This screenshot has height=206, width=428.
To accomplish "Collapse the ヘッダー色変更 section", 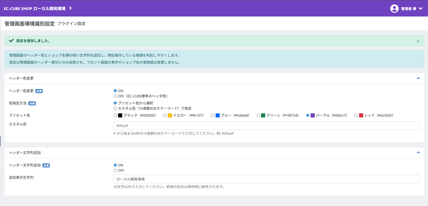I will 418,78.
